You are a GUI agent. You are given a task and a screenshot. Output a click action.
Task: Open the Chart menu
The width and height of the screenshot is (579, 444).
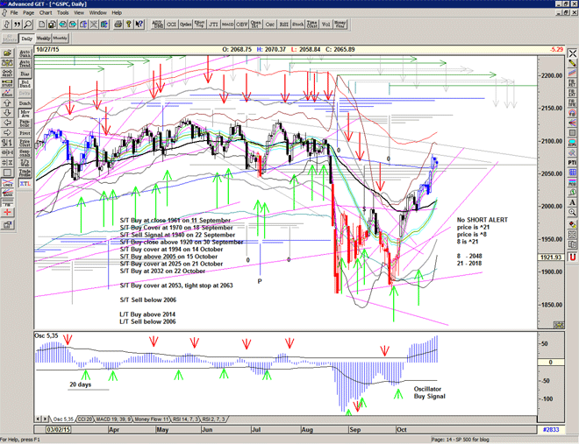[44, 13]
